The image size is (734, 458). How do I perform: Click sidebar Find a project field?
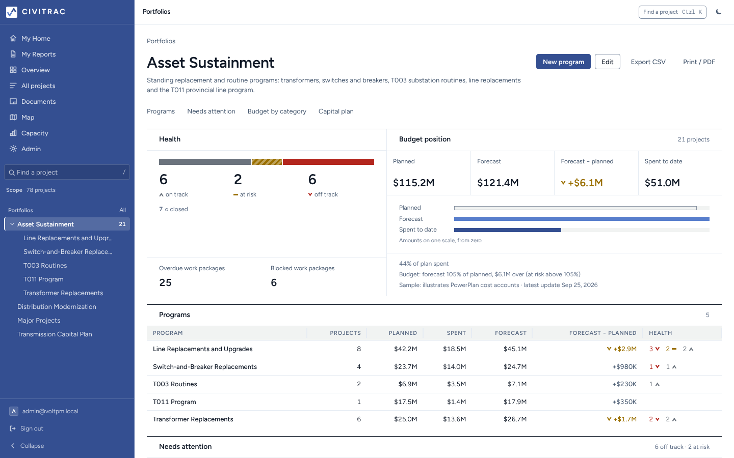[x=67, y=172]
